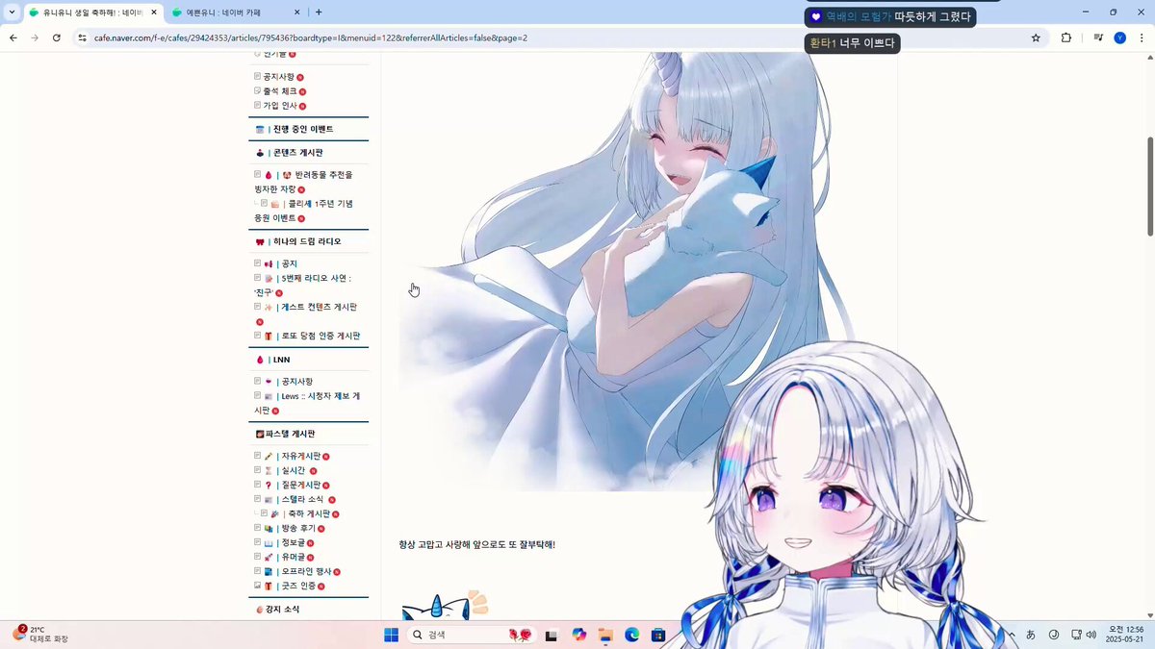Show hidden system tray icons chevron
The width and height of the screenshot is (1155, 649).
tap(1012, 635)
